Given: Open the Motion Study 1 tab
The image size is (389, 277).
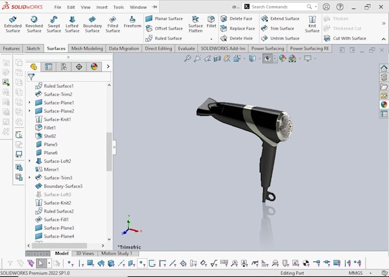Looking at the screenshot, I should pos(117,254).
